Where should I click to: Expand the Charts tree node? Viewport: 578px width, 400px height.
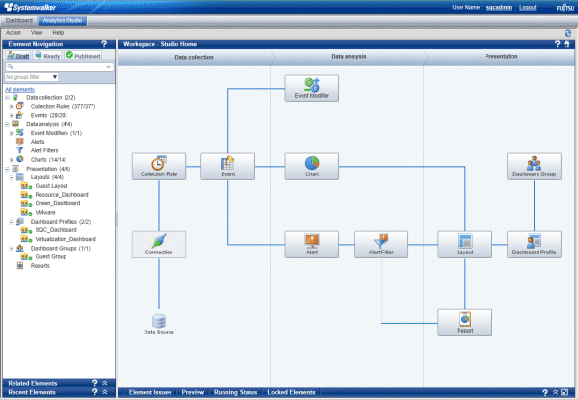coord(12,160)
